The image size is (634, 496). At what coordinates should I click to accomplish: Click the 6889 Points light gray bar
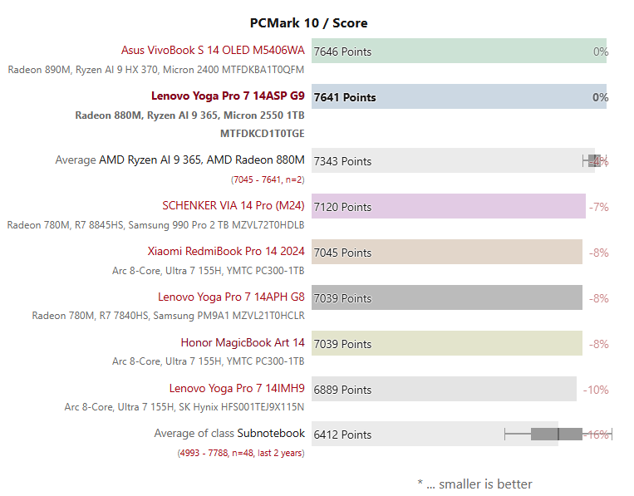tap(444, 389)
